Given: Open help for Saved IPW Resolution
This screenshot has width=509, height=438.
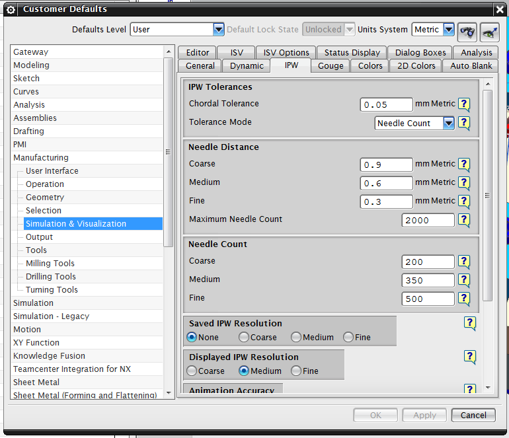Looking at the screenshot, I should coord(470,323).
